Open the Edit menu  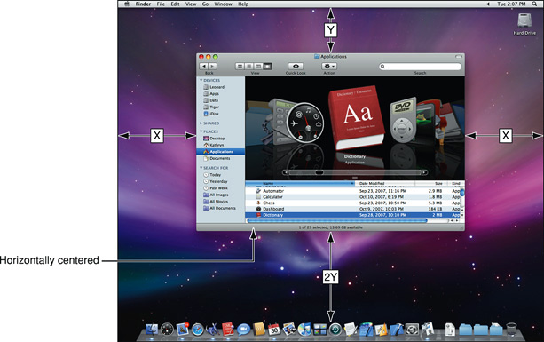(x=175, y=4)
